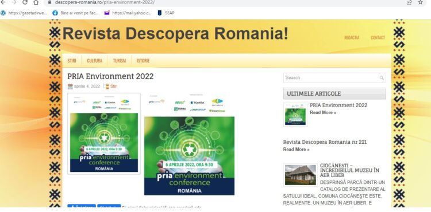Open the STIRI menu item
Image resolution: width=431 pixels, height=212 pixels.
tap(72, 61)
